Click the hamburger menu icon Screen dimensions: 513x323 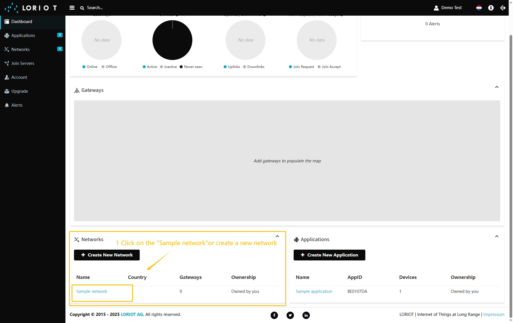(x=72, y=8)
